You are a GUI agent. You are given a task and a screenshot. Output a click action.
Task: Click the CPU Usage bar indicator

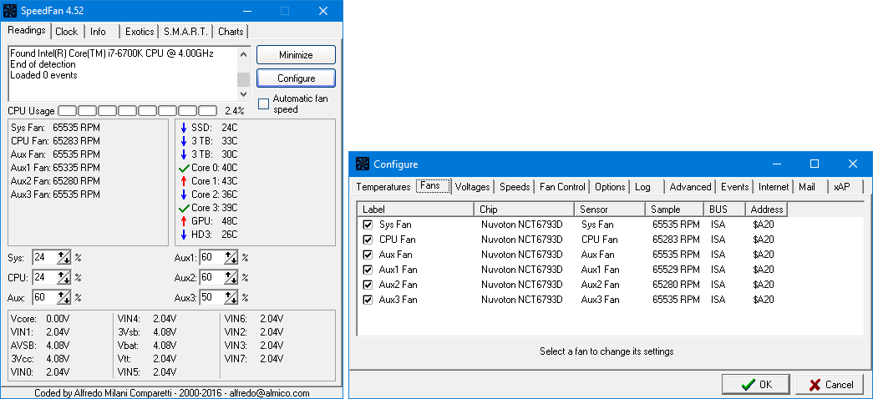point(138,111)
